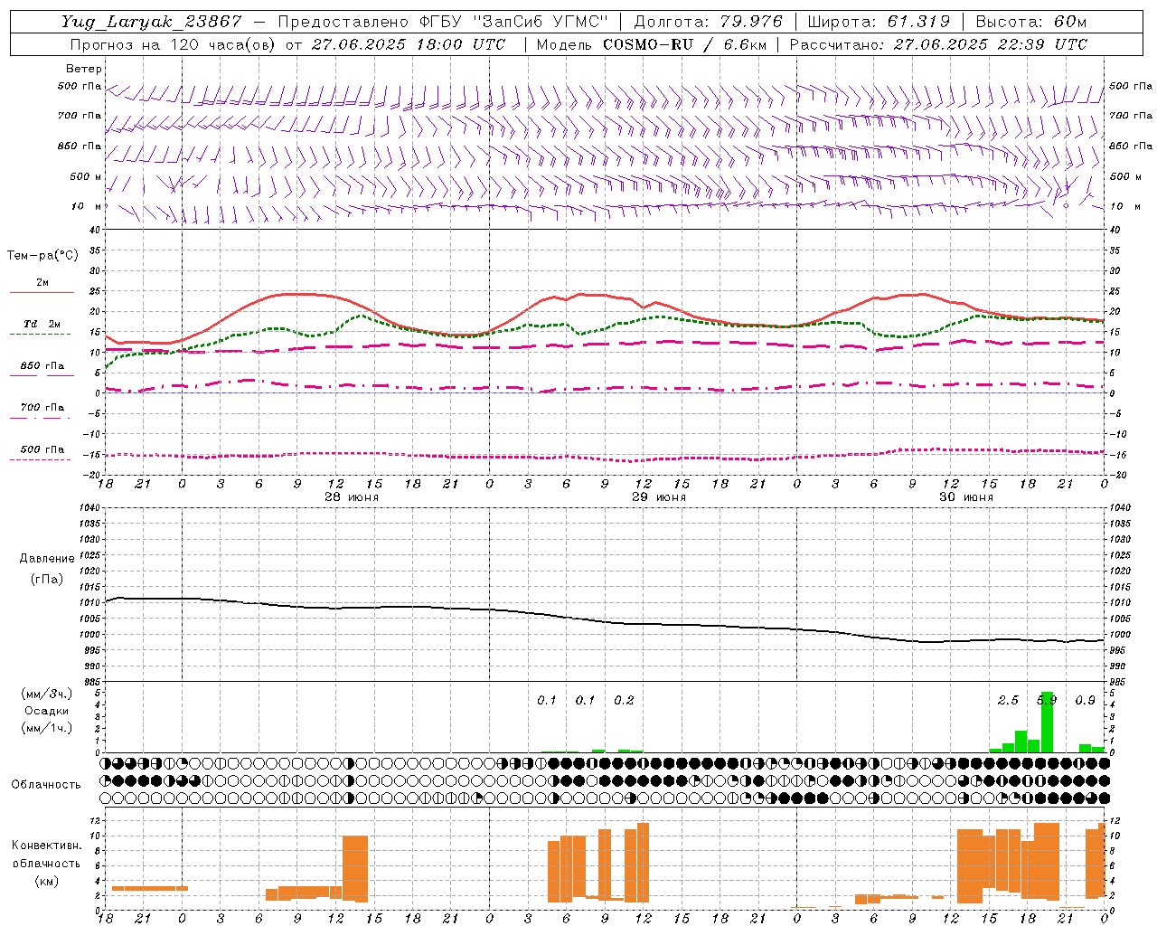The width and height of the screenshot is (1157, 926).
Task: Click the Рассчитано: 27.06.2025 22:39 UTC text
Action: (938, 44)
